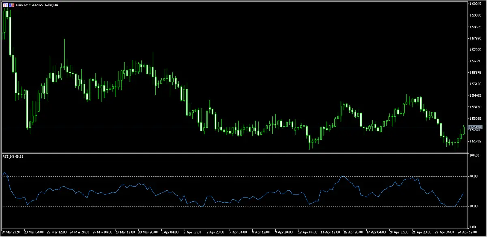Select the horizontal current bid price line
Screen dimensions: 487x237
pos(243,127)
